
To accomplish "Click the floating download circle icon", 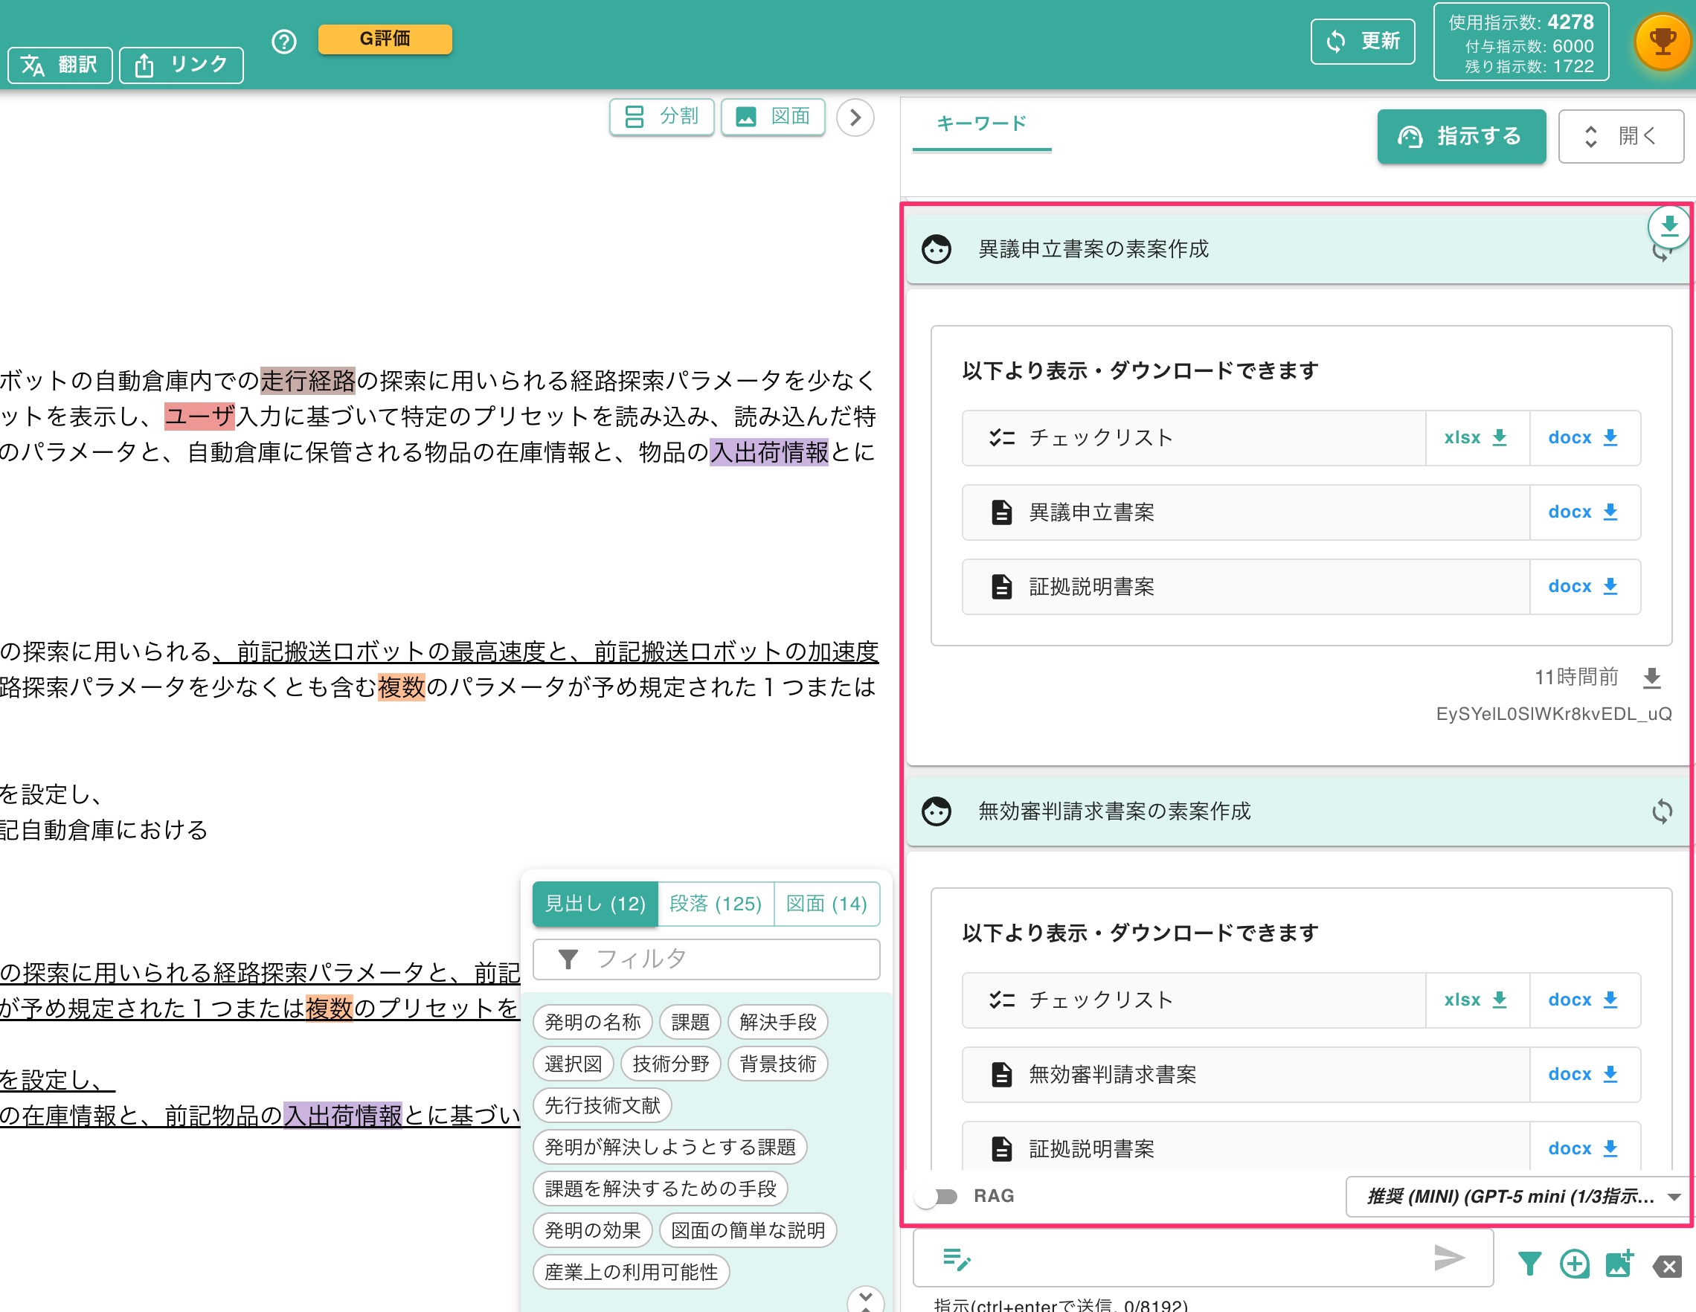I will point(1668,227).
